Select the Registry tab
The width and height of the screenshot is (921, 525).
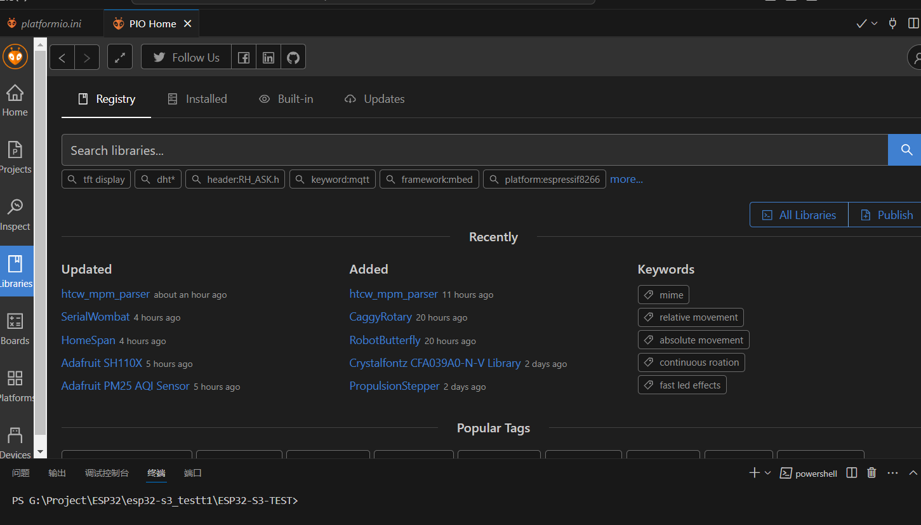[x=106, y=99]
